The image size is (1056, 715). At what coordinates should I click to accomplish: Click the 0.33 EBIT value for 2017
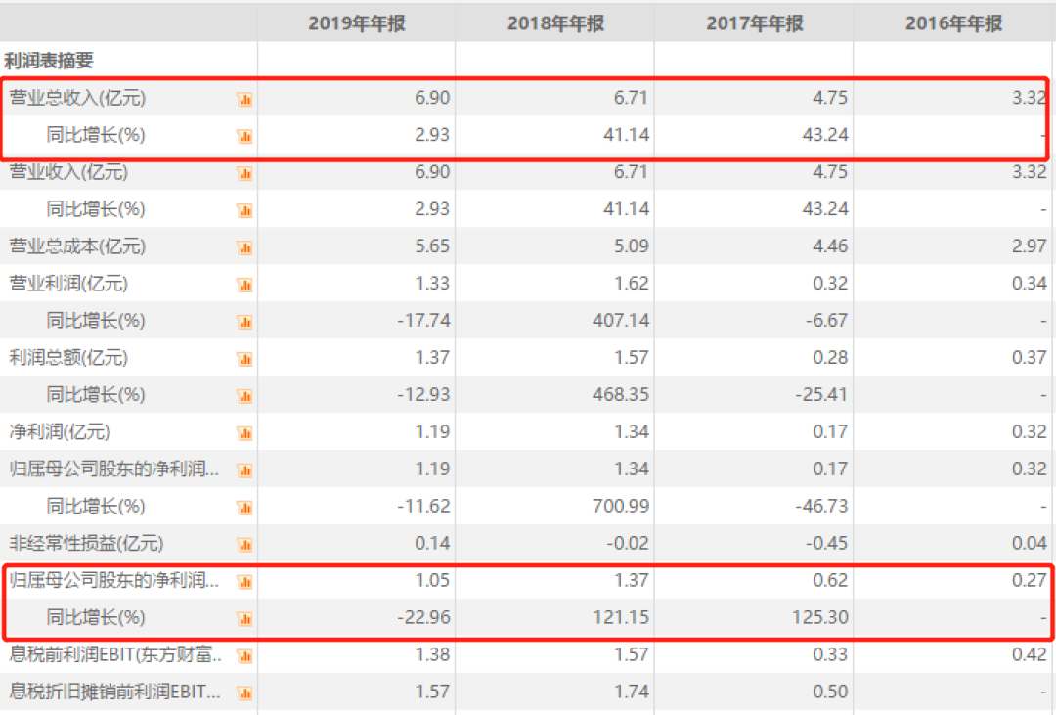(830, 653)
